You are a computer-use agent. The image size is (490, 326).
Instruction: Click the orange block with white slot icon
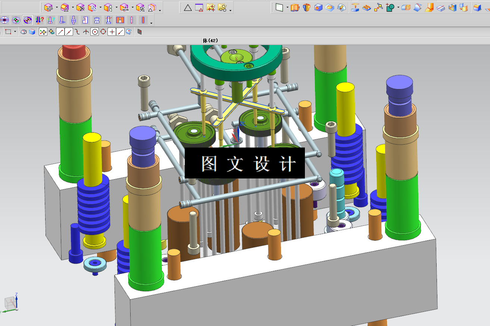point(120,20)
